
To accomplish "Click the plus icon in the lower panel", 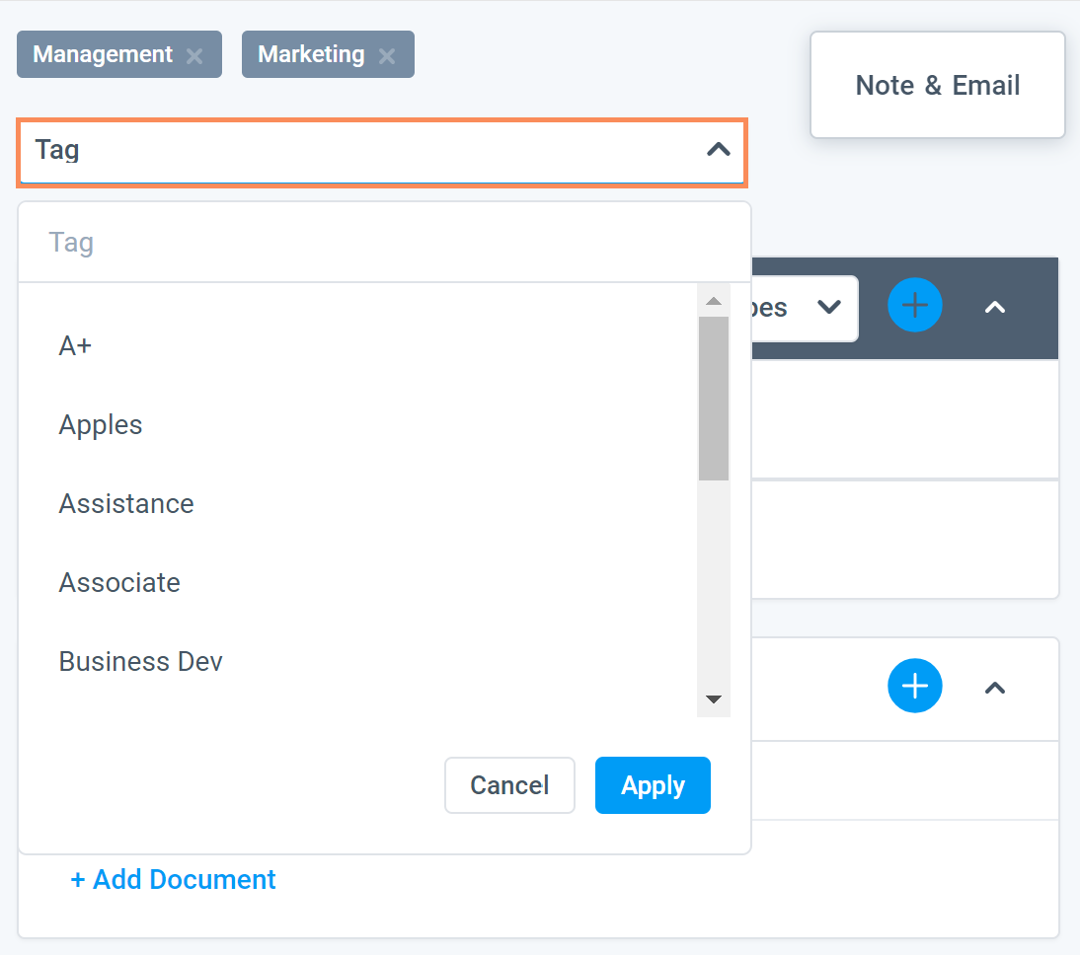I will click(x=914, y=686).
